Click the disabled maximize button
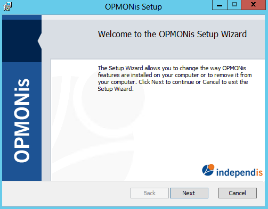 (234, 5)
